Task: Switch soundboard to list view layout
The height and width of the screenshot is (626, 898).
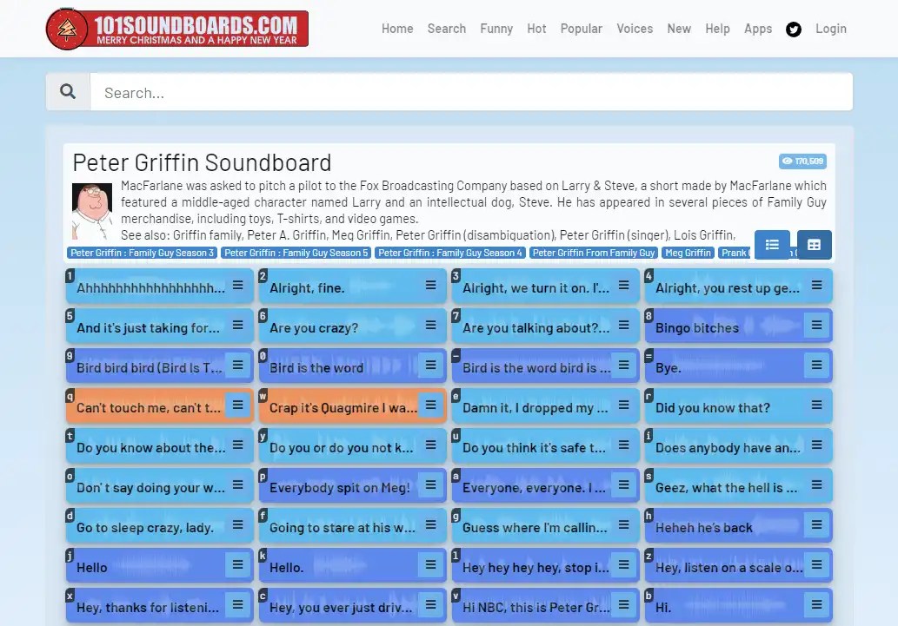Action: coord(772,245)
